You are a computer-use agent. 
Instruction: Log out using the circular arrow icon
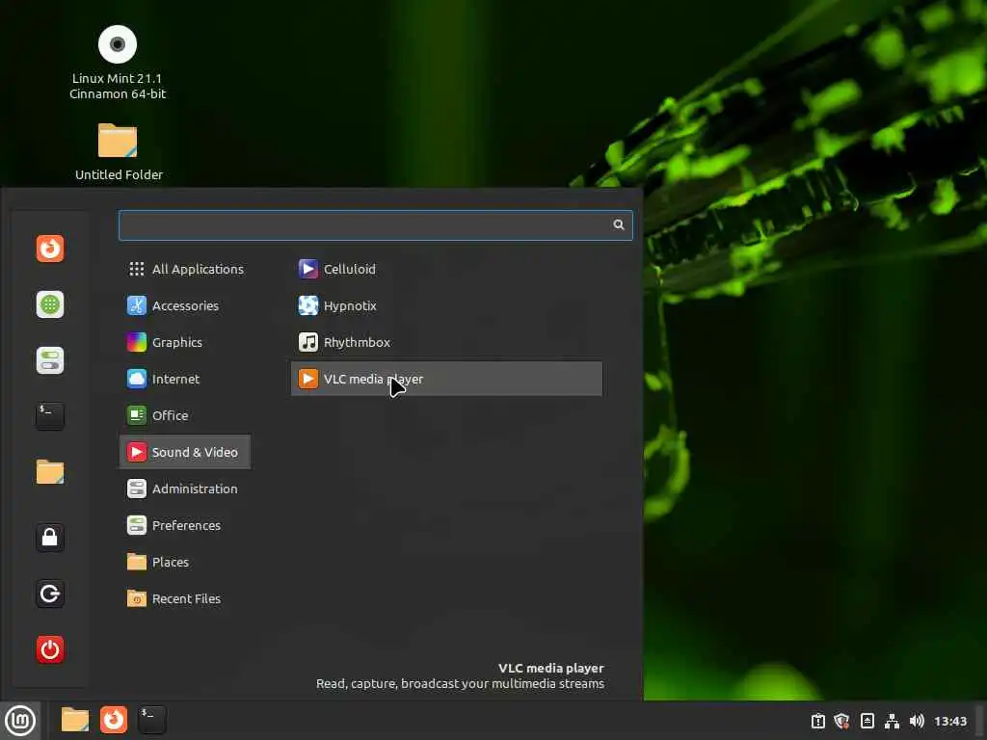(x=50, y=594)
